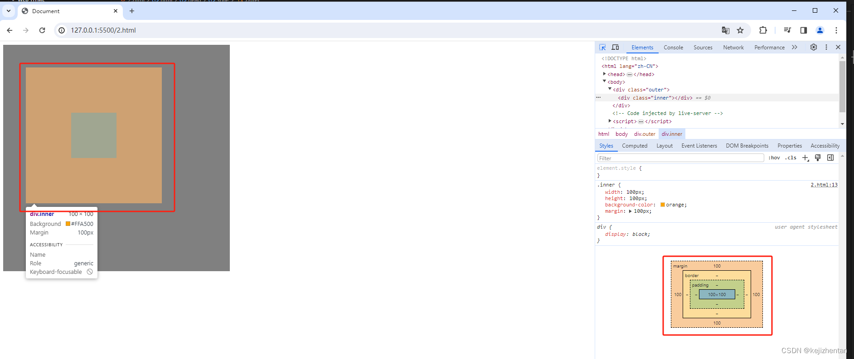
Task: Add a new style rule plus icon
Action: click(805, 158)
